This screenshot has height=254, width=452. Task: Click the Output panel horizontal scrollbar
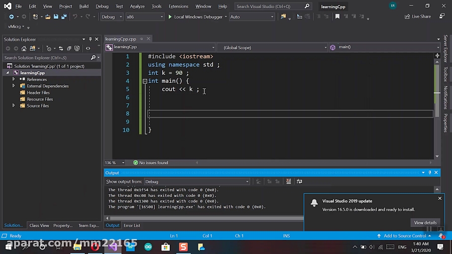click(206, 218)
